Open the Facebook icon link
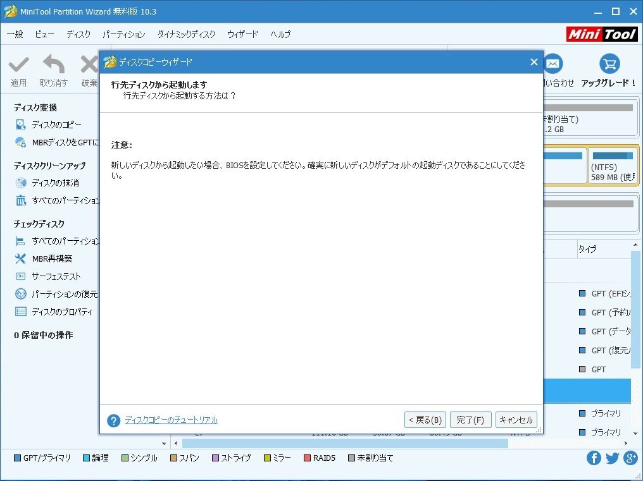The width and height of the screenshot is (643, 481). click(x=594, y=458)
